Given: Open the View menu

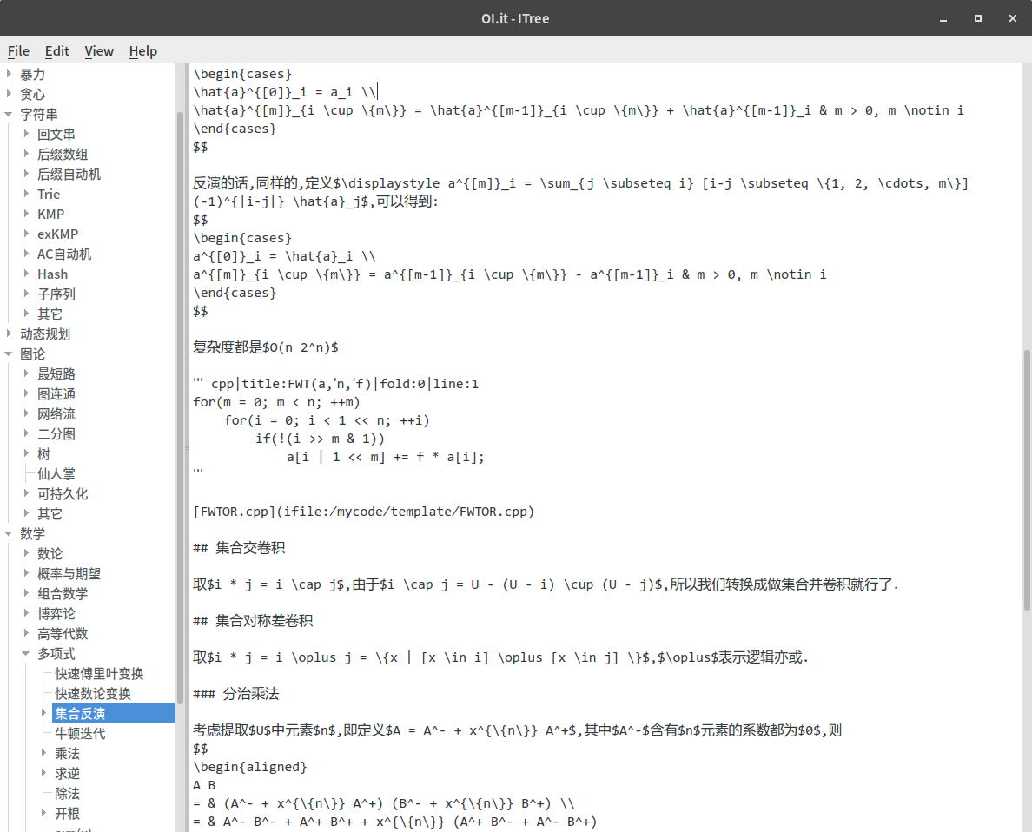Looking at the screenshot, I should 98,51.
